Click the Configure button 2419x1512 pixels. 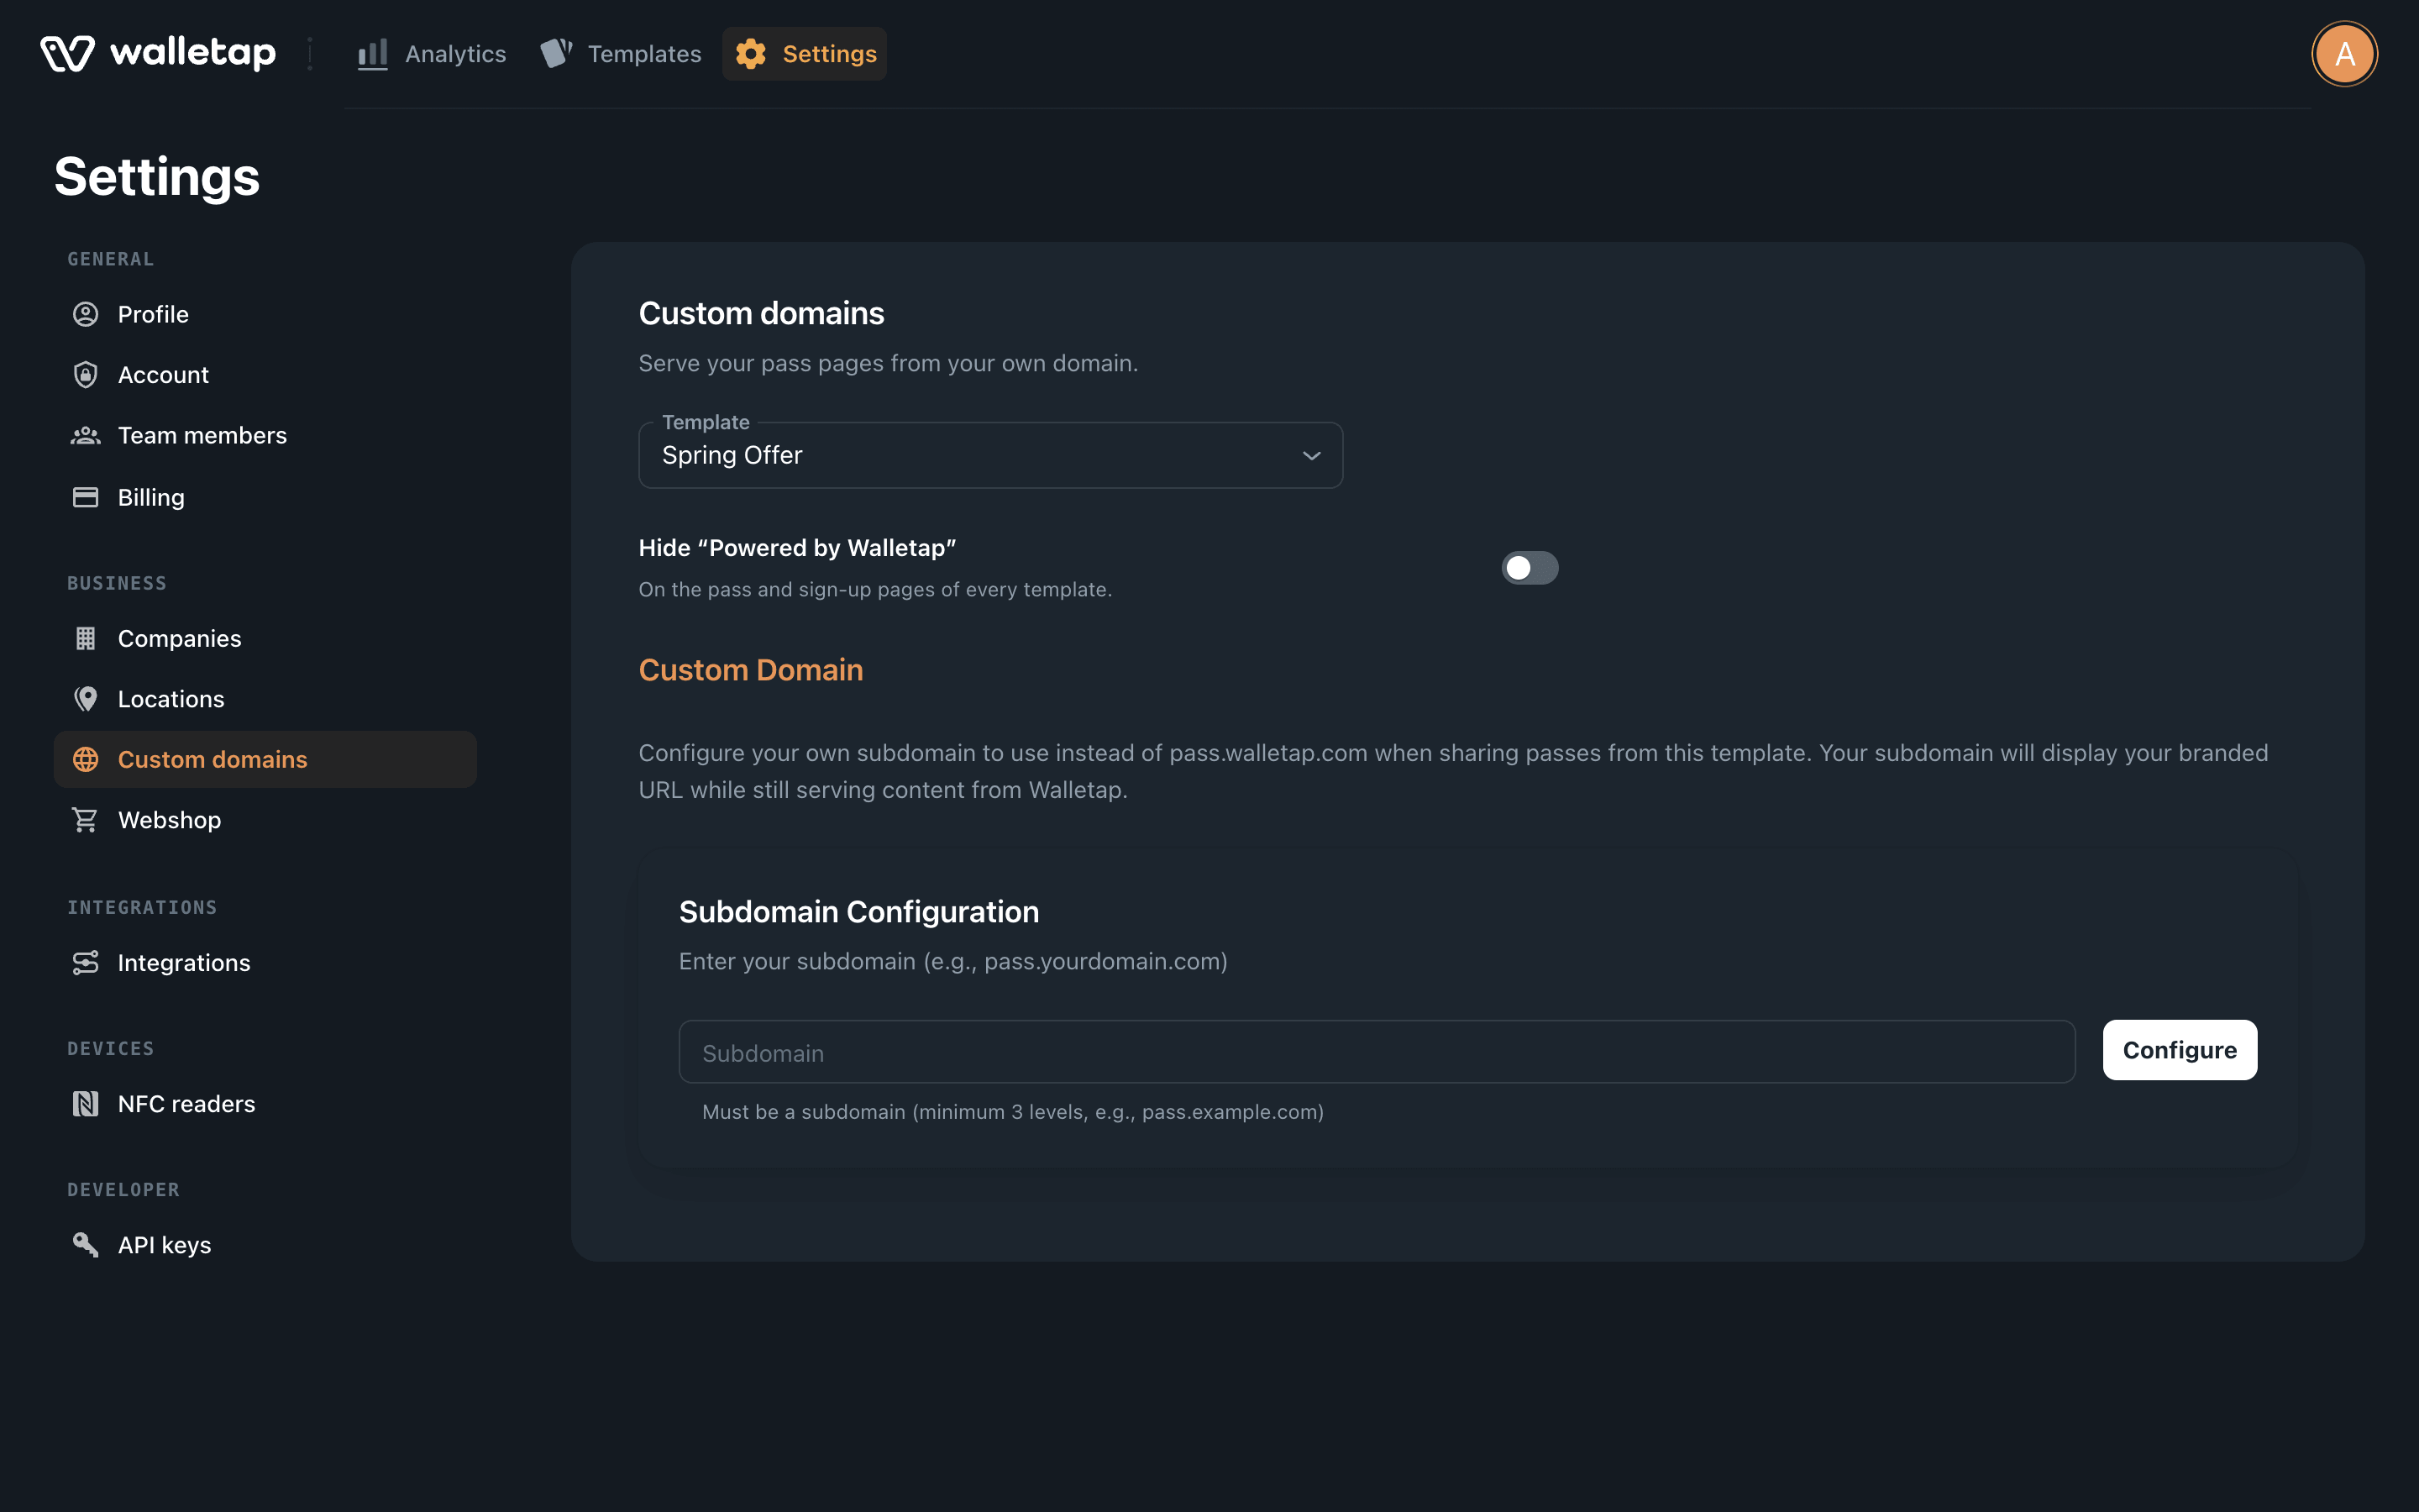point(2179,1050)
